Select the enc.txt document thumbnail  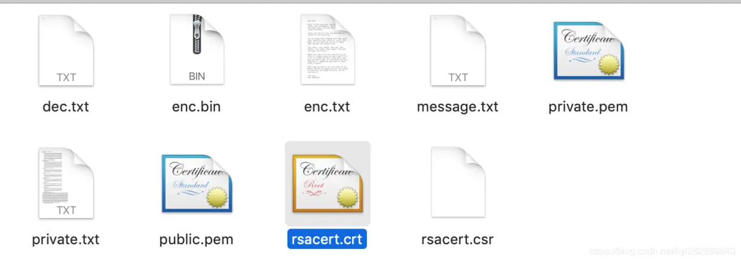327,51
